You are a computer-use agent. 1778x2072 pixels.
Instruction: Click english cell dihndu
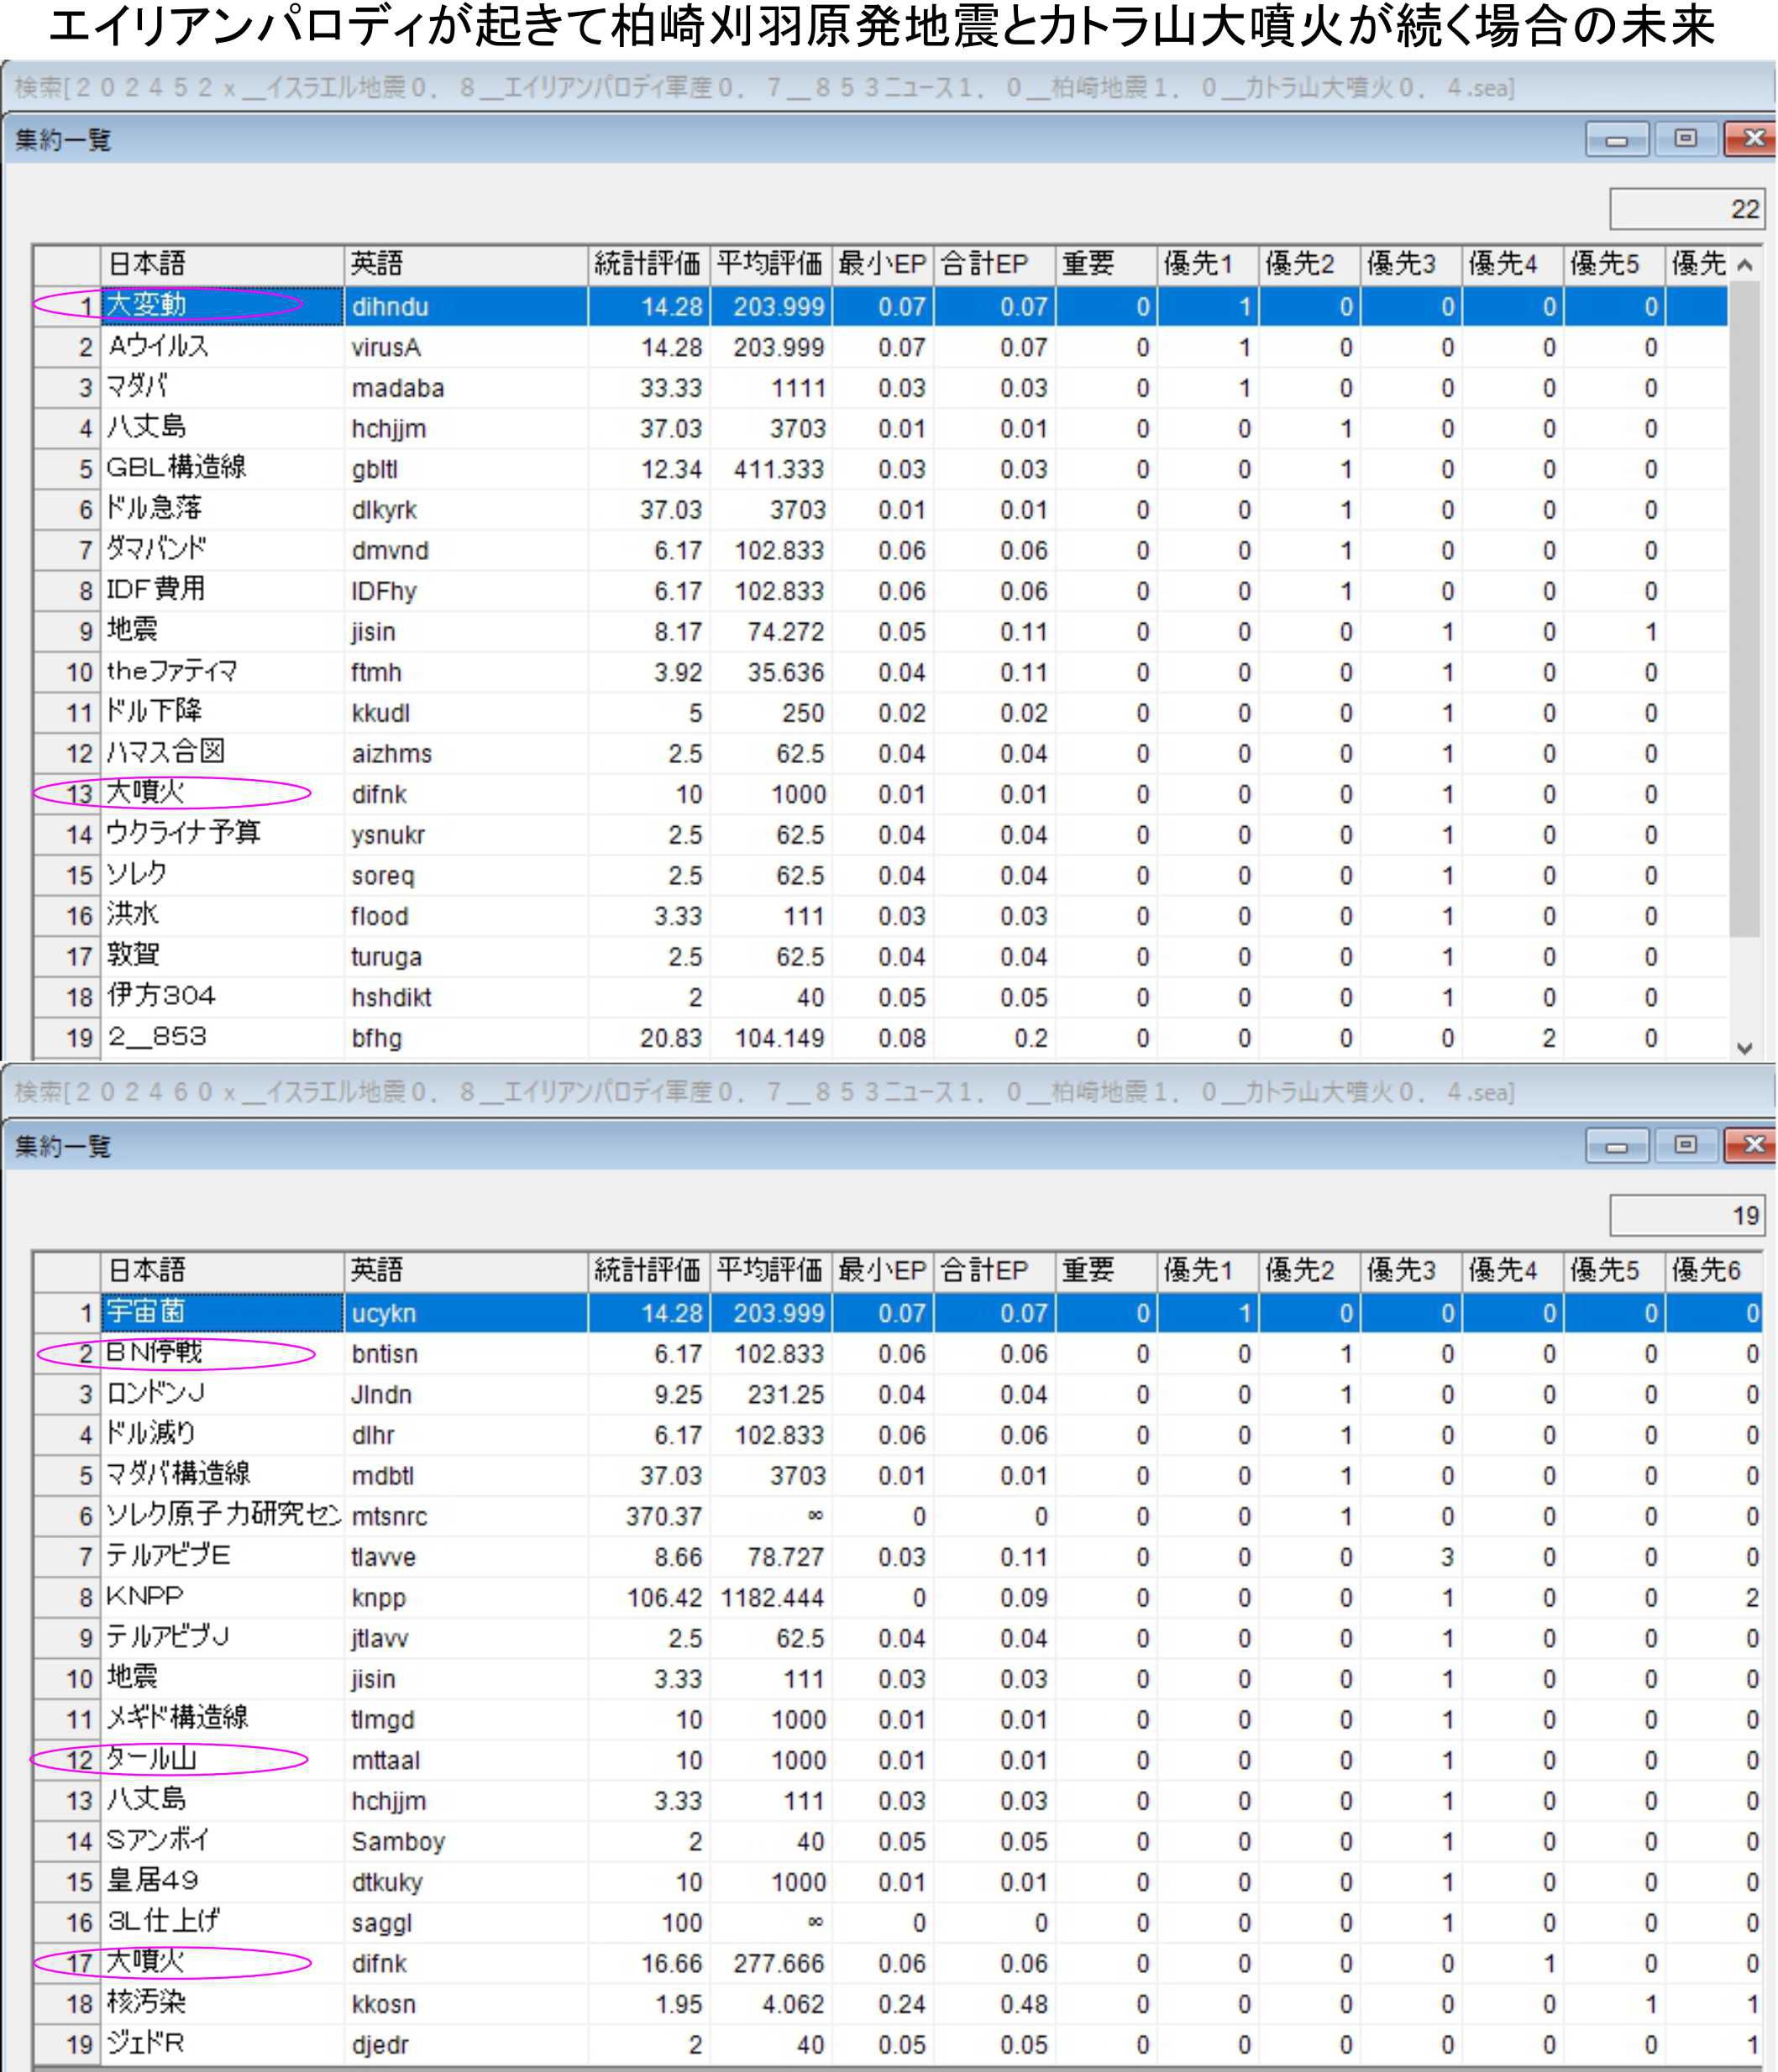[x=465, y=306]
